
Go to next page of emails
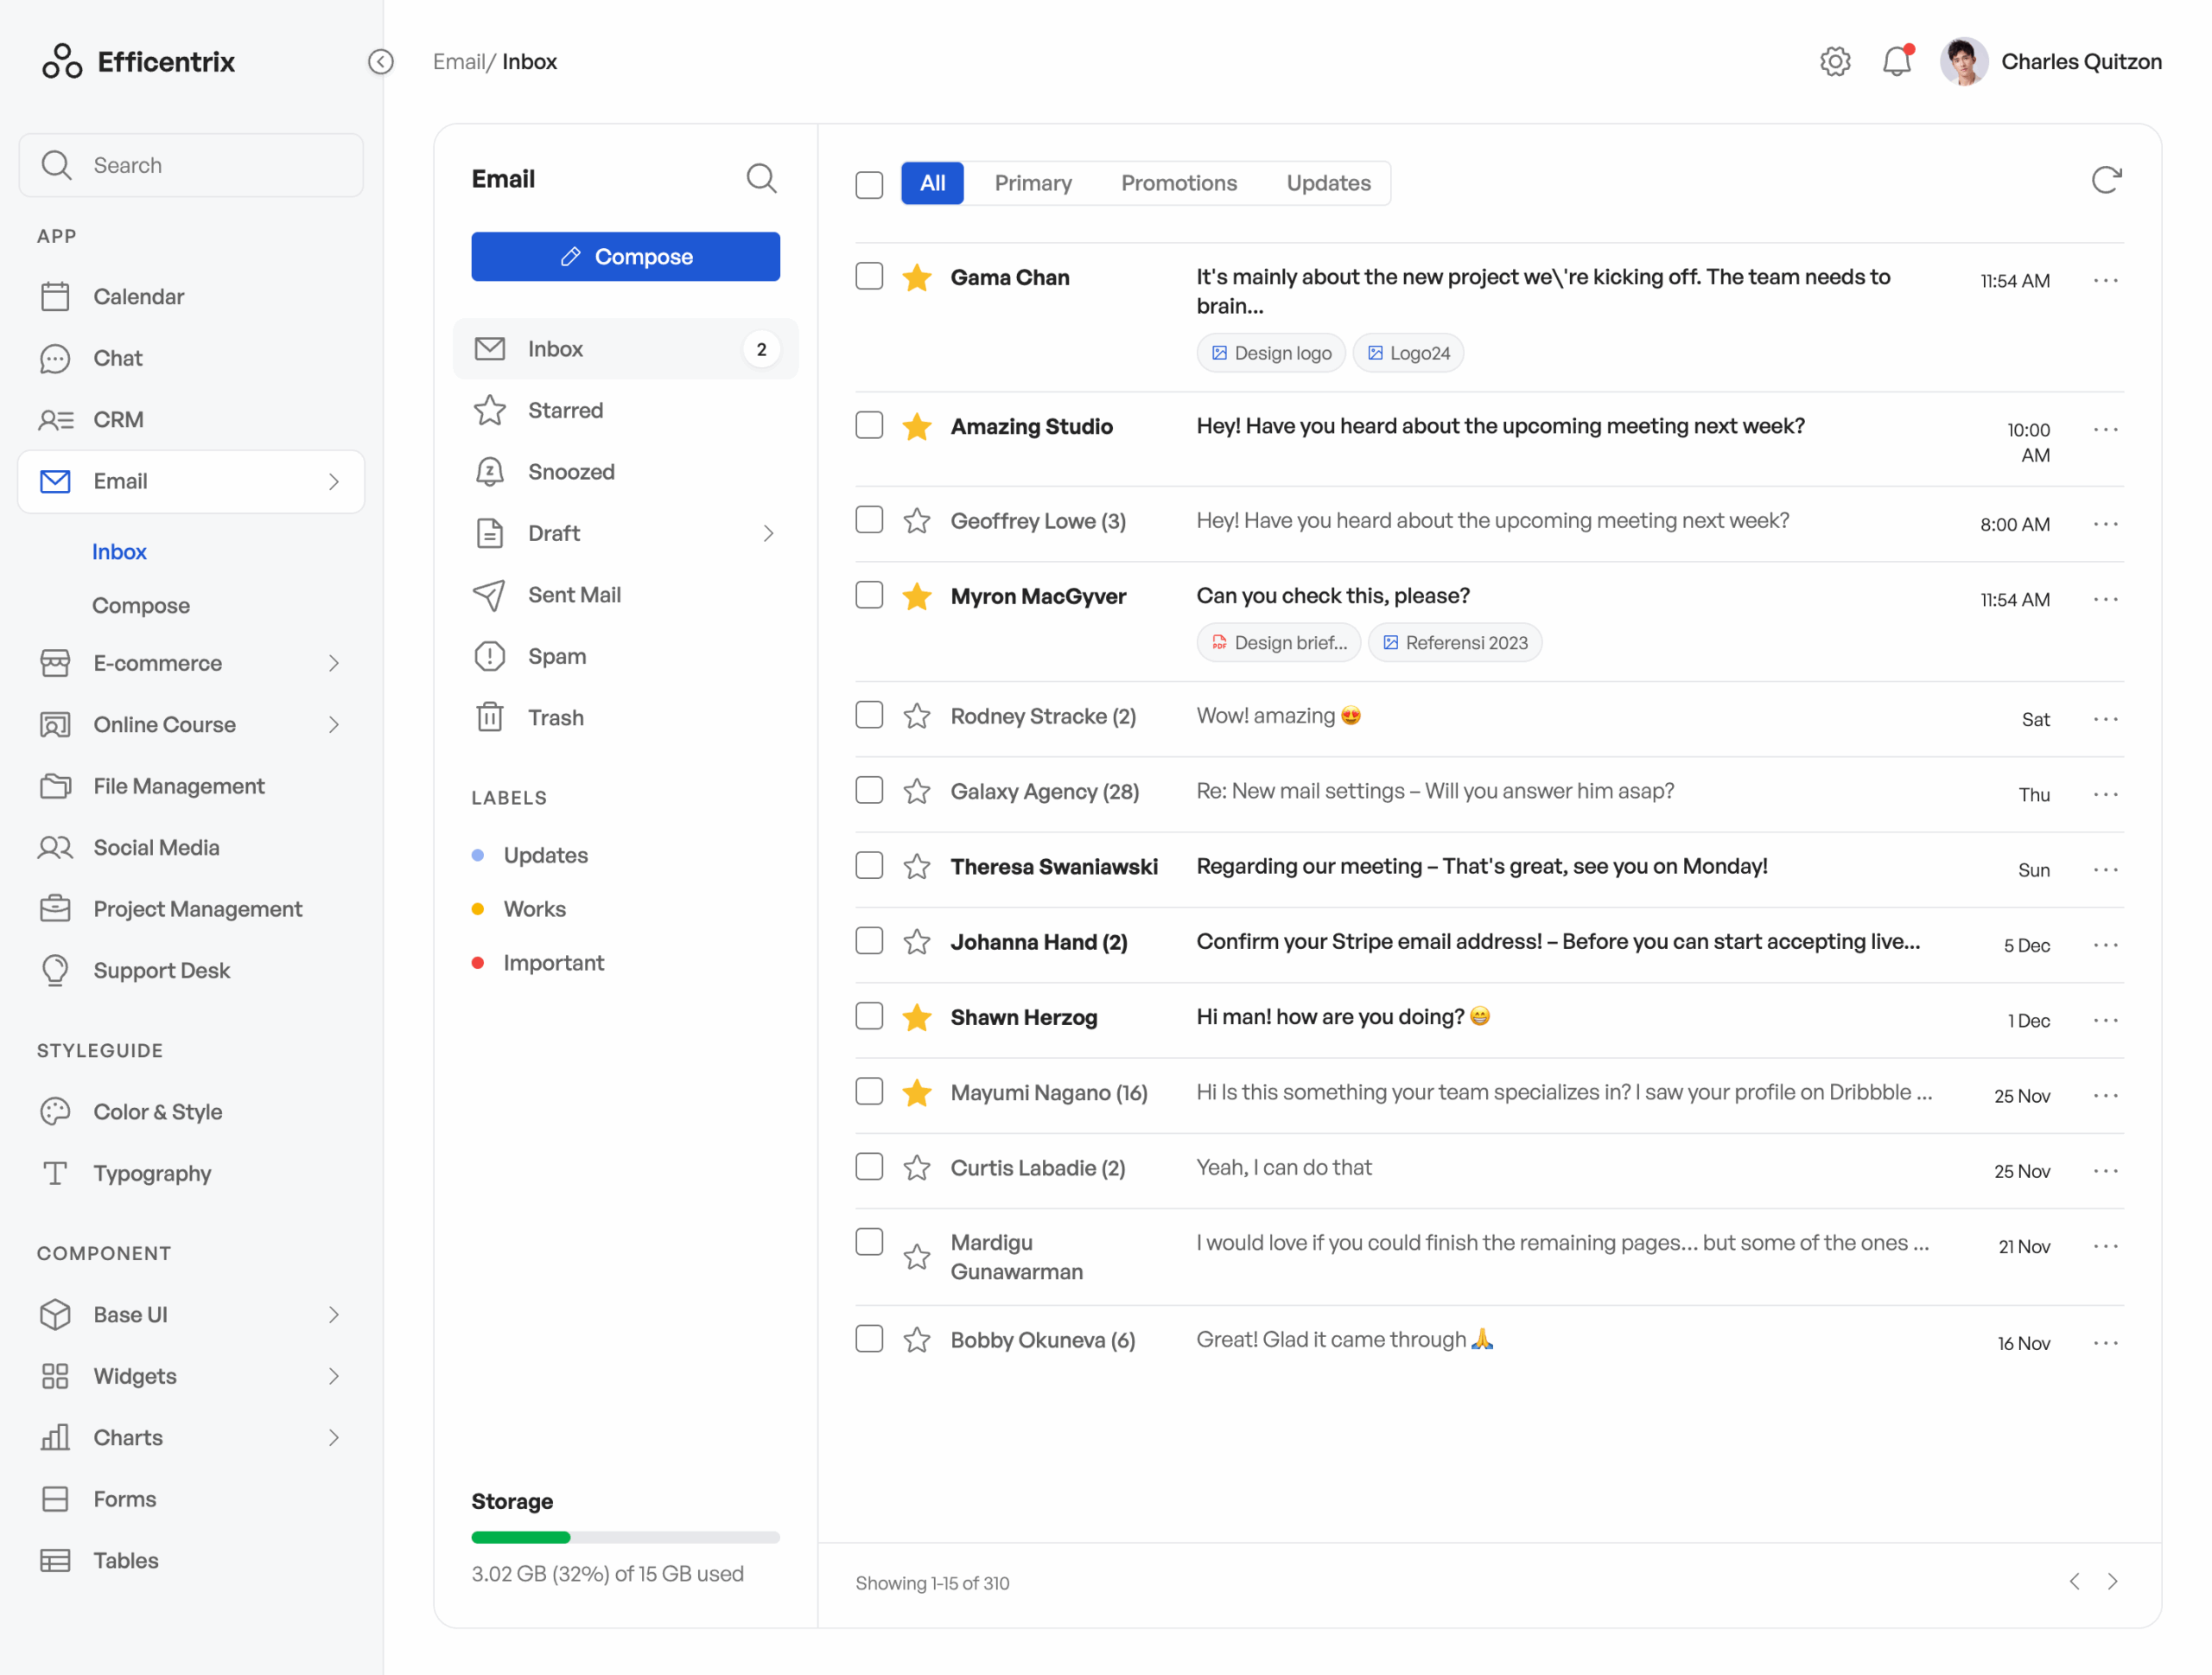click(x=2112, y=1581)
